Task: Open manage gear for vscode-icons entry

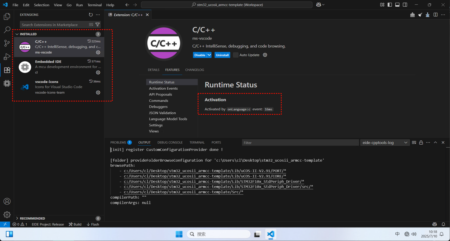Action: coord(98,92)
